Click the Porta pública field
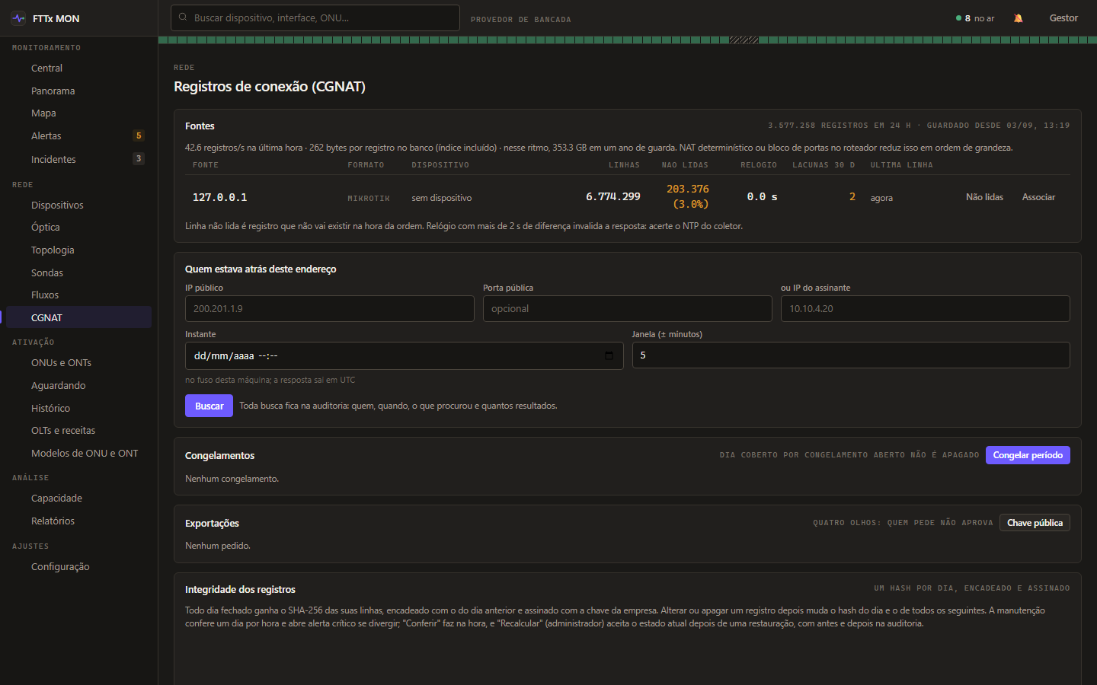This screenshot has width=1097, height=685. pos(628,308)
